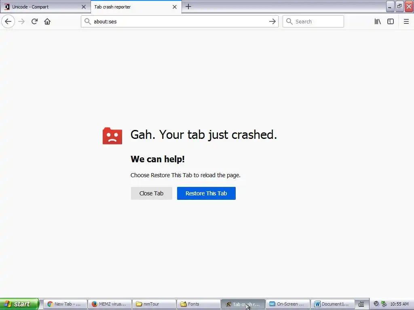Click the 10:55 AM clock

point(399,304)
